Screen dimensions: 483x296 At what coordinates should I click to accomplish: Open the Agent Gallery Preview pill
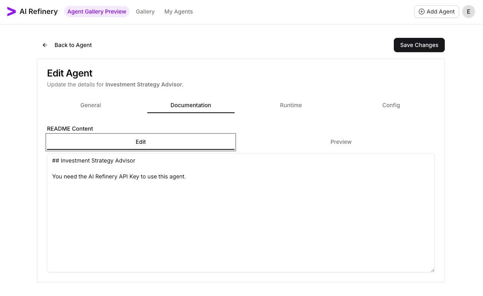[x=97, y=12]
